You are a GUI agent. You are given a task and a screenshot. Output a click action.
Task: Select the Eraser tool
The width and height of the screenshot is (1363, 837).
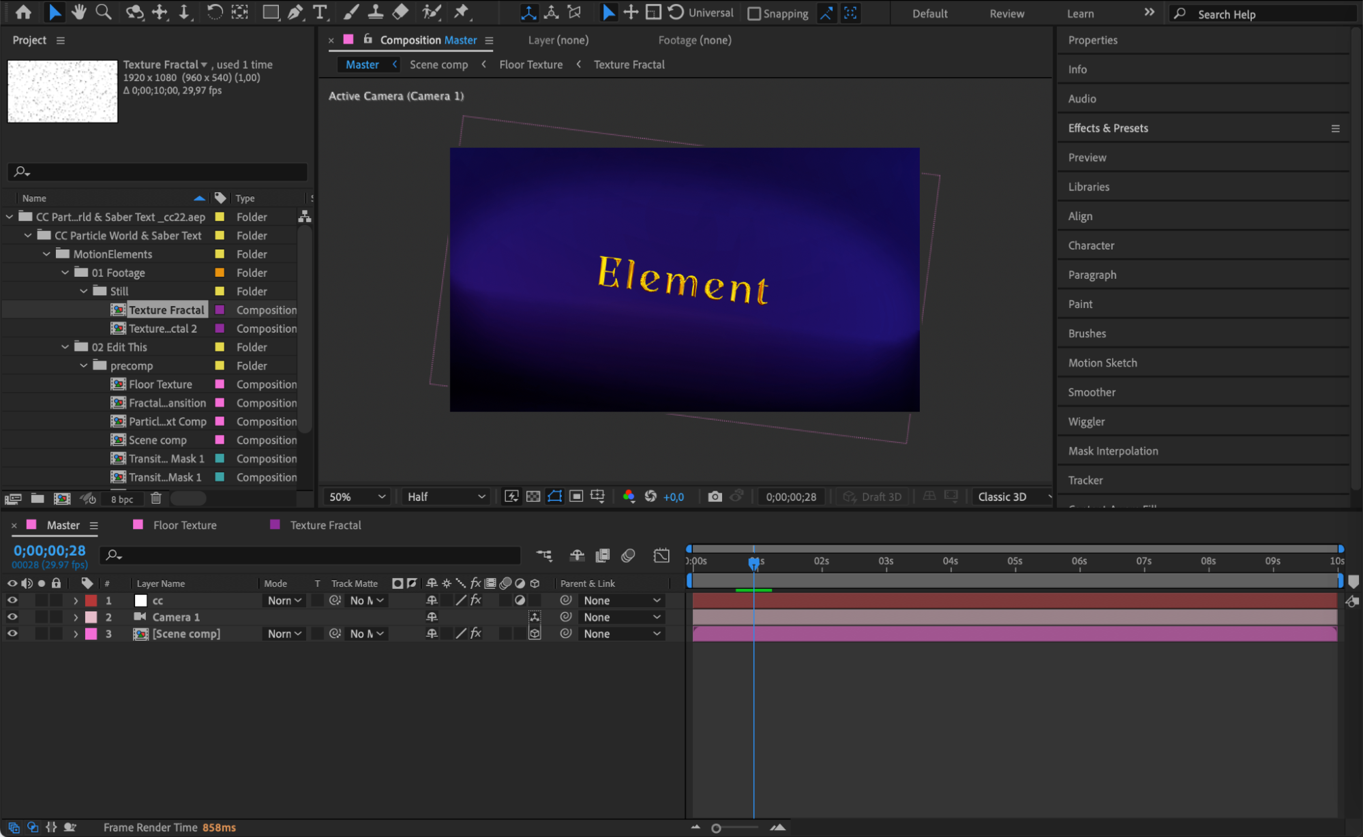pyautogui.click(x=401, y=12)
